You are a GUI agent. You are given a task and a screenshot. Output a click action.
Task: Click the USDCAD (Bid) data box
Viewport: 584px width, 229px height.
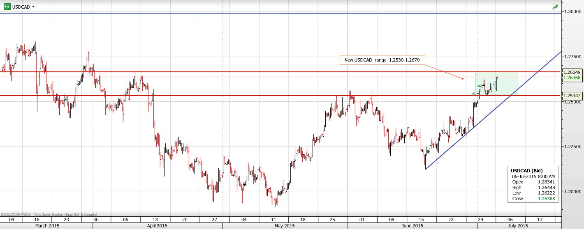(533, 184)
